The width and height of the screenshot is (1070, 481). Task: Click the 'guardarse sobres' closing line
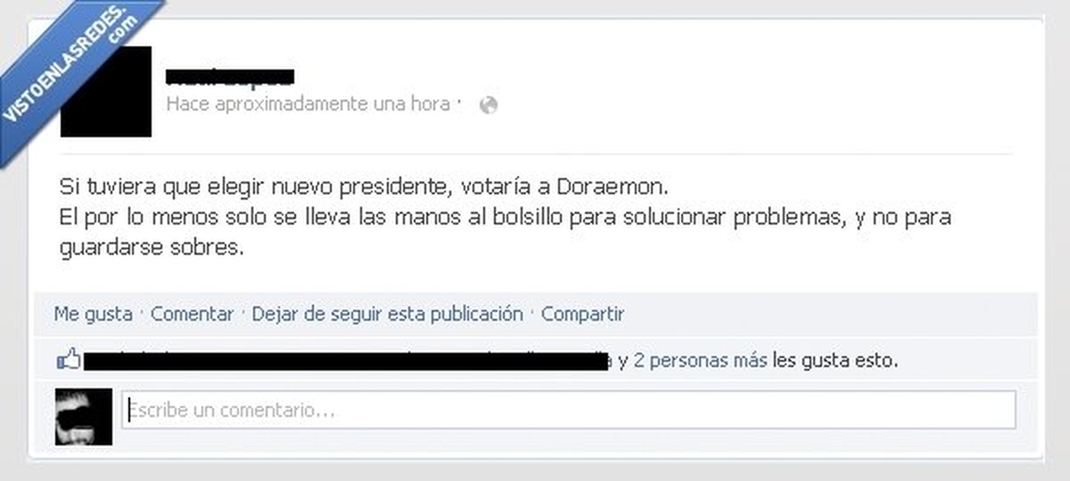151,249
